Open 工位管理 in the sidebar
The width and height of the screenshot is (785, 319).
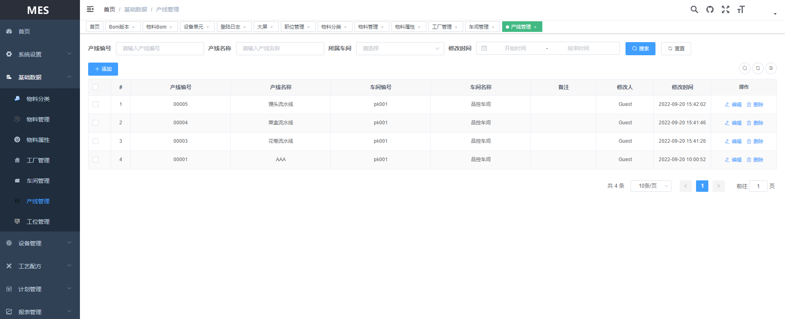(x=38, y=222)
